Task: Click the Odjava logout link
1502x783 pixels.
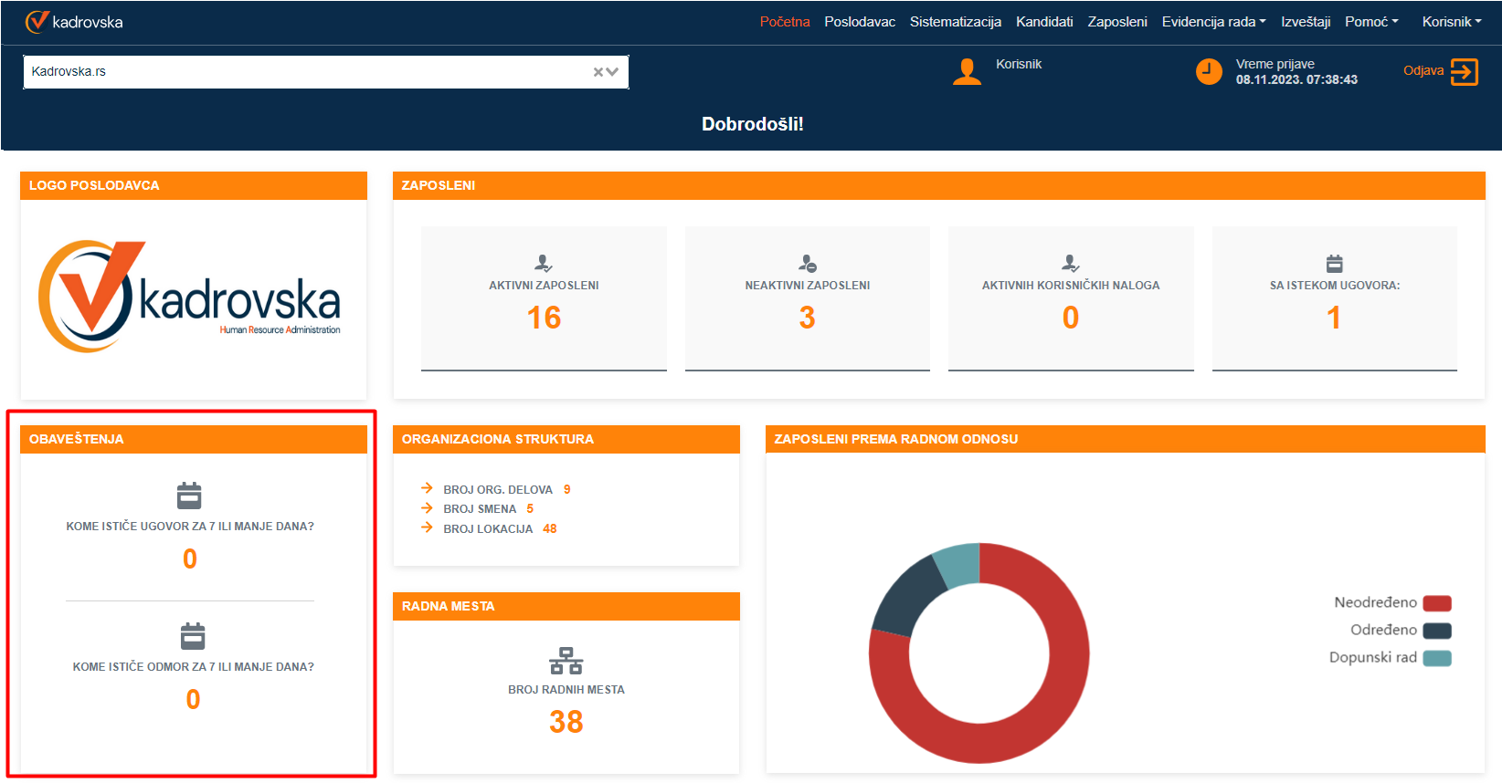Action: [1423, 71]
